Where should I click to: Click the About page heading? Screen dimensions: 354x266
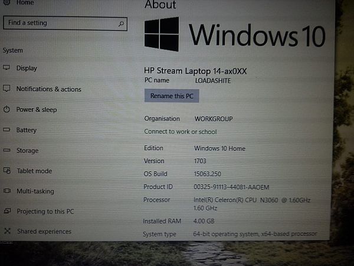(x=160, y=5)
